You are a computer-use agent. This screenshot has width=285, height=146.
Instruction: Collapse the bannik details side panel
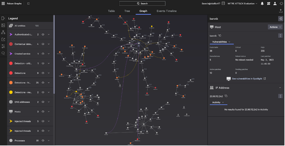280,19
